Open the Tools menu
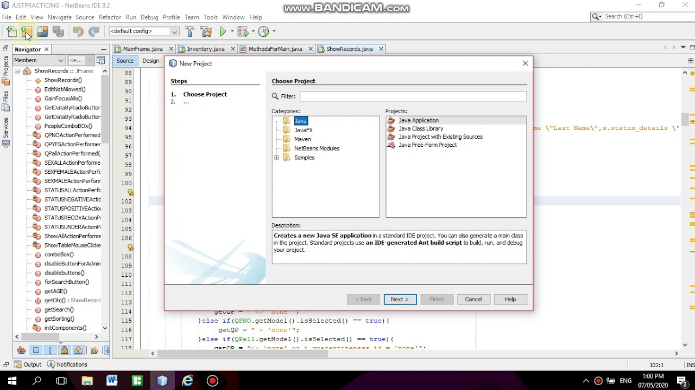This screenshot has height=390, width=695. click(211, 17)
